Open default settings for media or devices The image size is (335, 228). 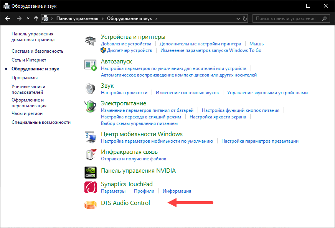point(174,68)
